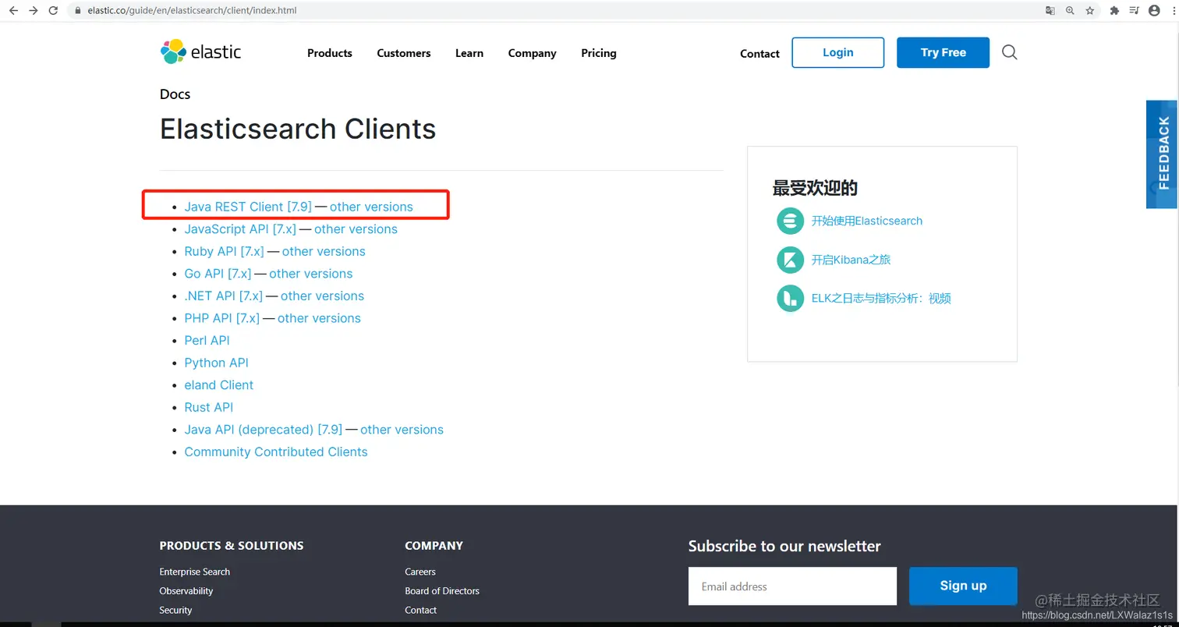This screenshot has height=627, width=1179.
Task: Click the Kibana icon in popular panel
Action: tap(790, 260)
